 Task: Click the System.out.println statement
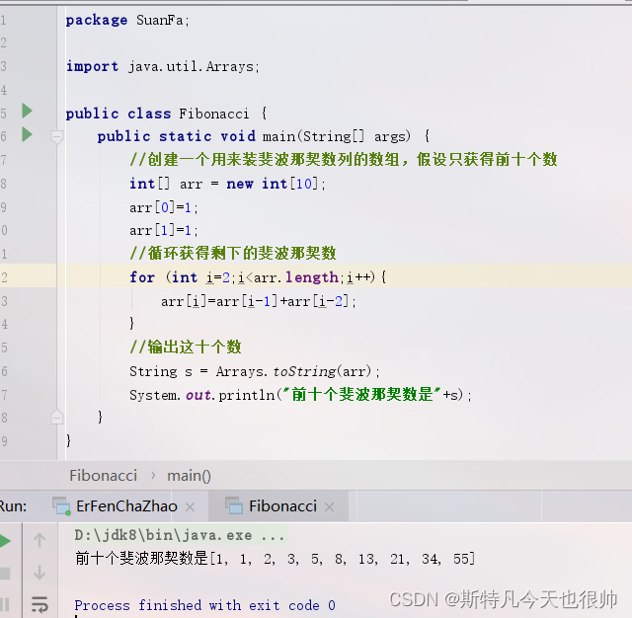(x=300, y=395)
